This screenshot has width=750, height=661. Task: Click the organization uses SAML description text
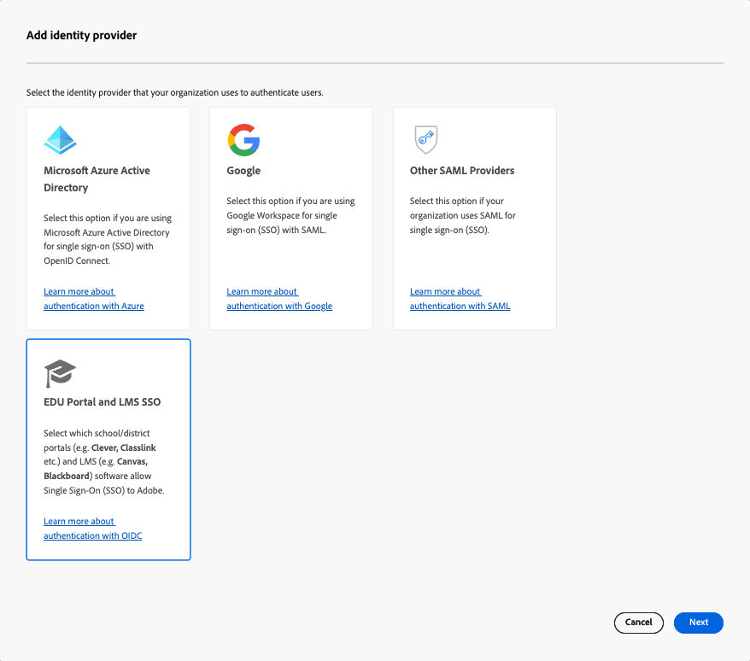(462, 215)
